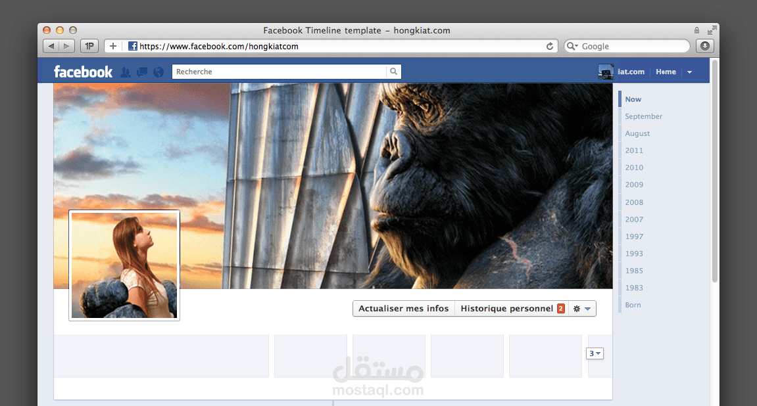Click the Facebook favicon in address bar
757x406 pixels.
(132, 46)
